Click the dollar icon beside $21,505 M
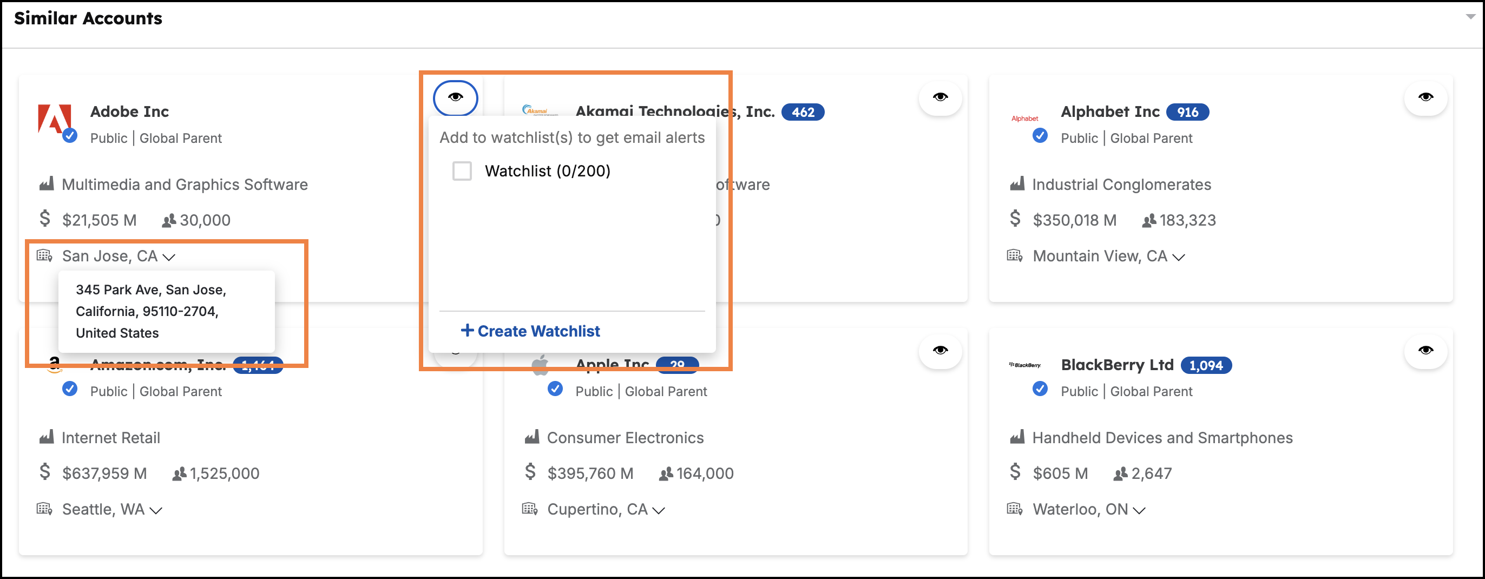This screenshot has width=1485, height=579. tap(44, 219)
